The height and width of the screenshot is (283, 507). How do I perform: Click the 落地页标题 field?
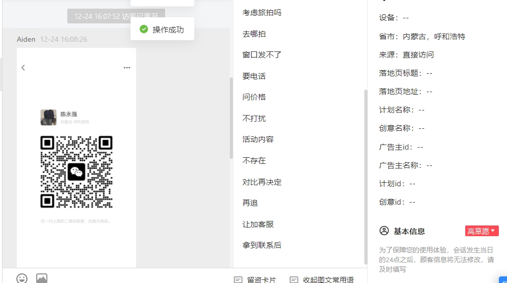(406, 73)
